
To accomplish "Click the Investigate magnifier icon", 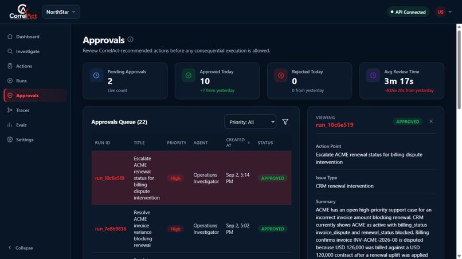I will pyautogui.click(x=10, y=51).
